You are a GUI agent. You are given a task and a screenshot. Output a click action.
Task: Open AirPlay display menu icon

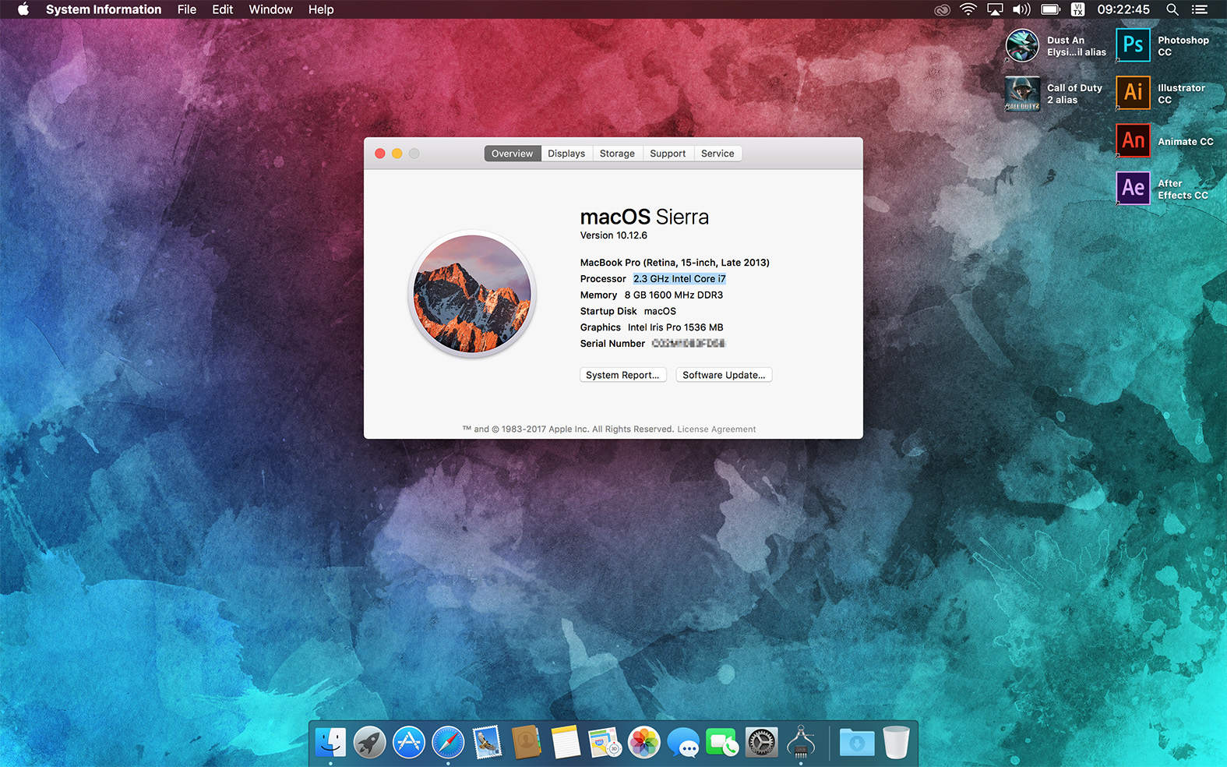[995, 9]
